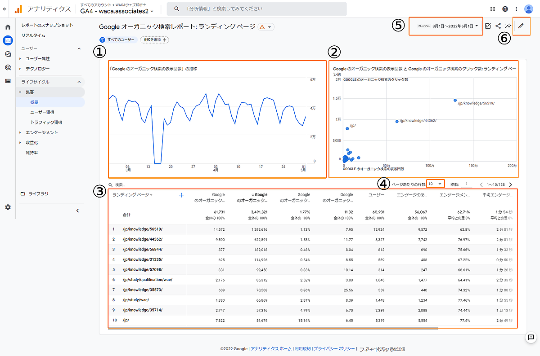Click the share report icon
This screenshot has width=540, height=356.
pyautogui.click(x=498, y=26)
